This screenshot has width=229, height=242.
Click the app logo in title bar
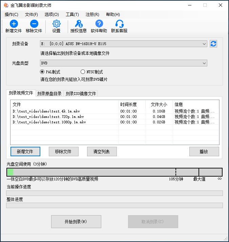pos(5,5)
